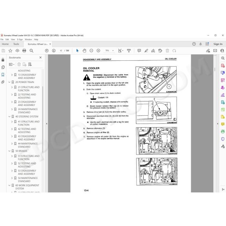226x226 pixels.
Task: Add document to starred favorites
Action: pos(10,51)
